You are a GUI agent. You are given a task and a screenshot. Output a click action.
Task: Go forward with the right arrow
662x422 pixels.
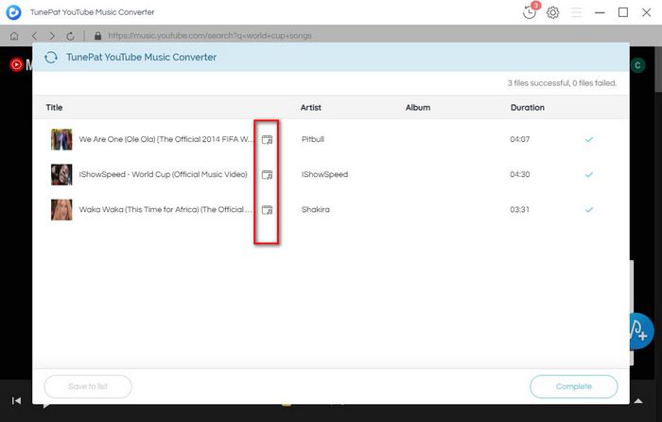(x=52, y=36)
